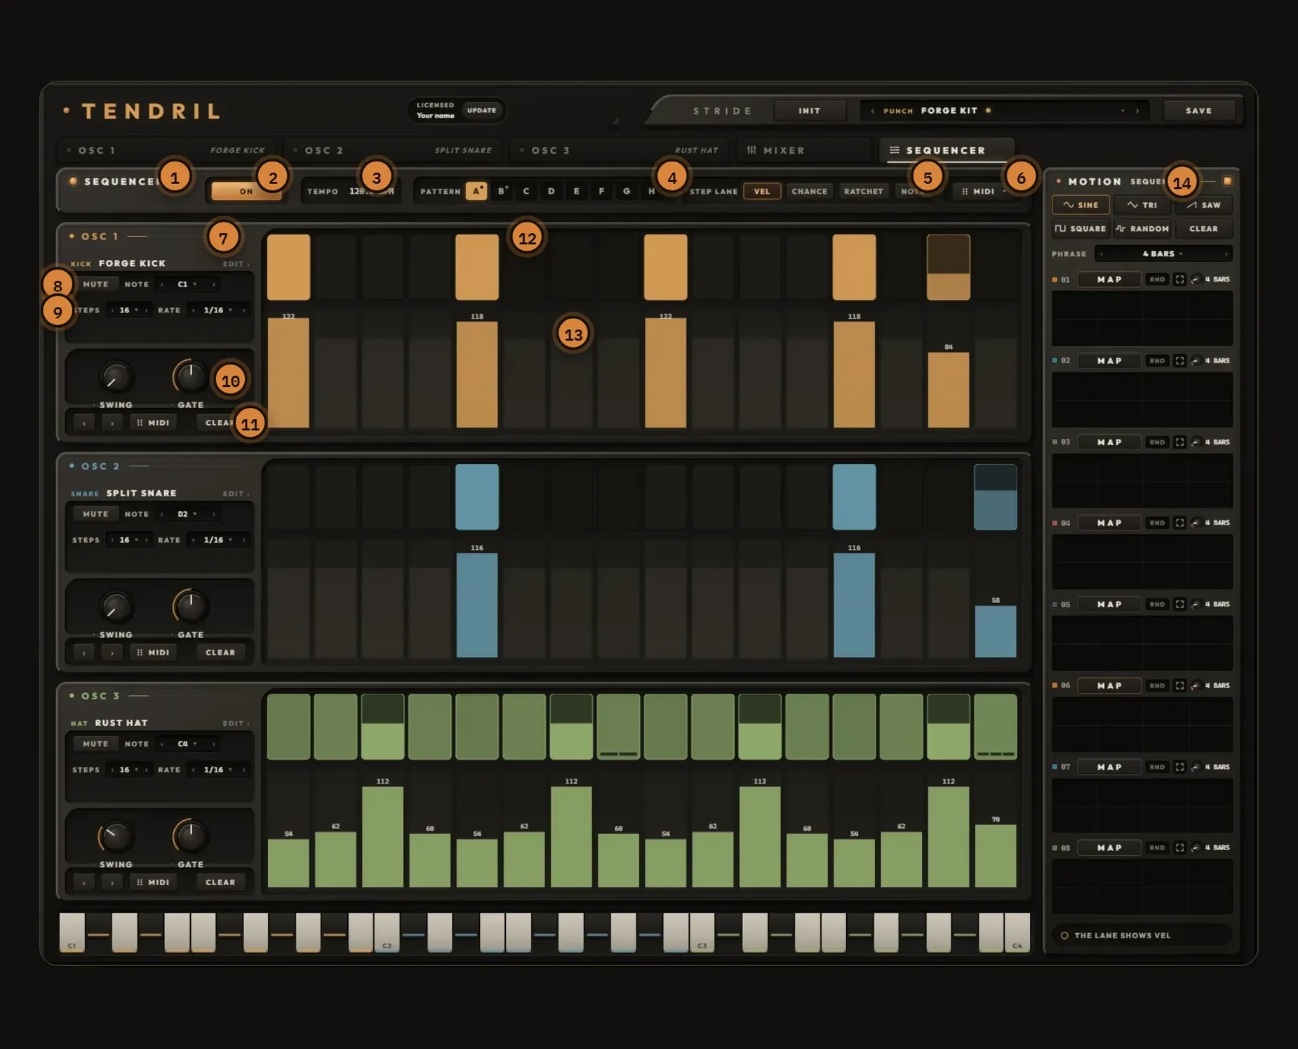
Task: Select the Sine wave shape button
Action: tap(1080, 205)
